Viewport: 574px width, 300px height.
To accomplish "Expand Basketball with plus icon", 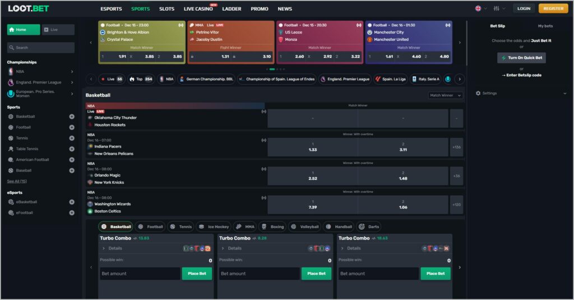I will pos(72,117).
